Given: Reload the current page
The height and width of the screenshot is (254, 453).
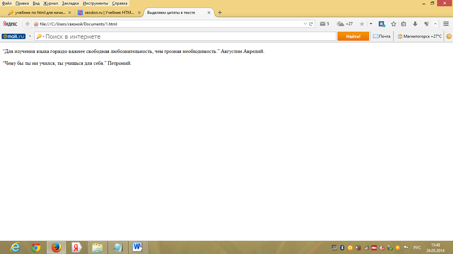Looking at the screenshot, I should coord(311,24).
